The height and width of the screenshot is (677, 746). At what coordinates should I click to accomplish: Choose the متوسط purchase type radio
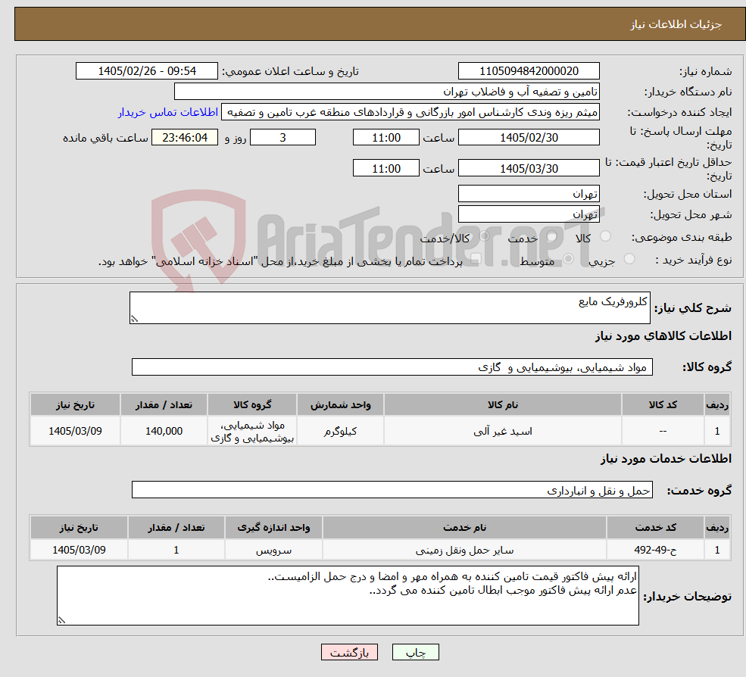(x=569, y=259)
